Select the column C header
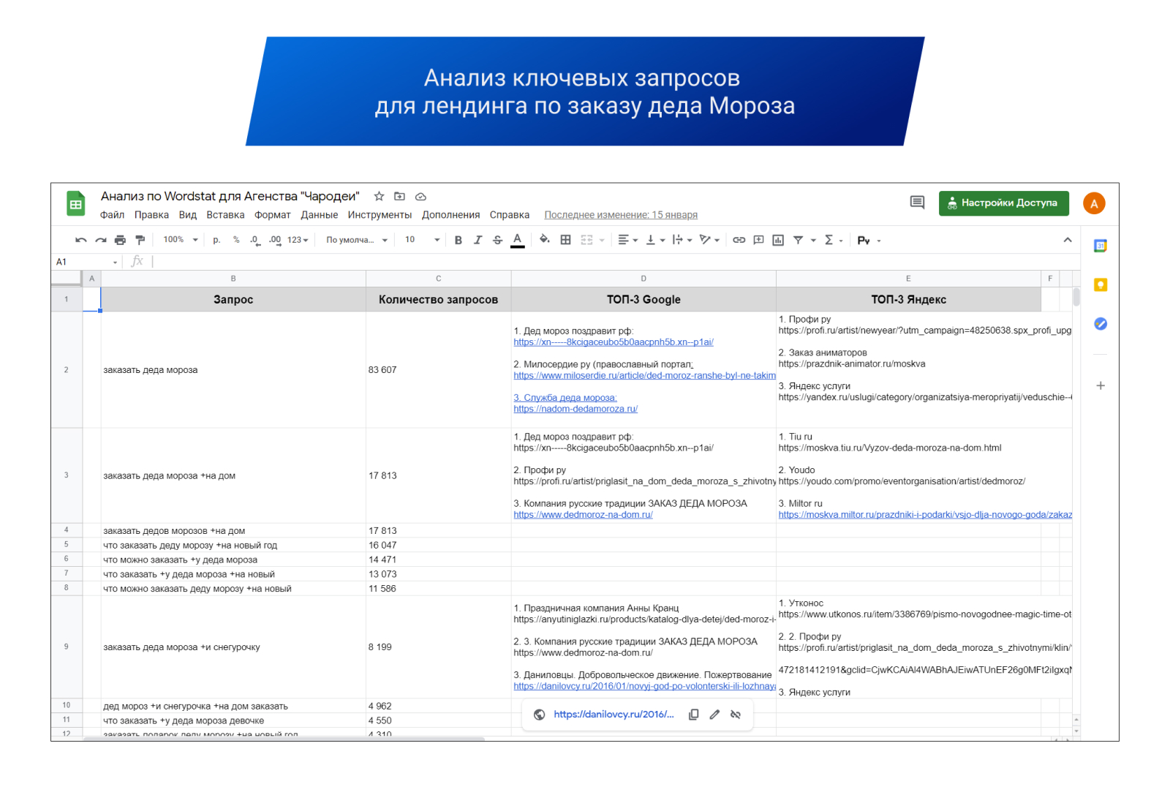 (439, 279)
